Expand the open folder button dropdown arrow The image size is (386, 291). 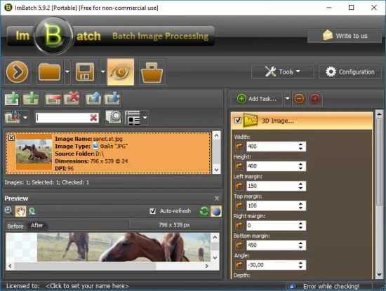[x=67, y=72]
